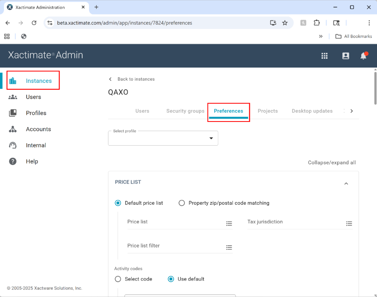
Task: Open the apps grid menu in the header
Action: pos(324,56)
